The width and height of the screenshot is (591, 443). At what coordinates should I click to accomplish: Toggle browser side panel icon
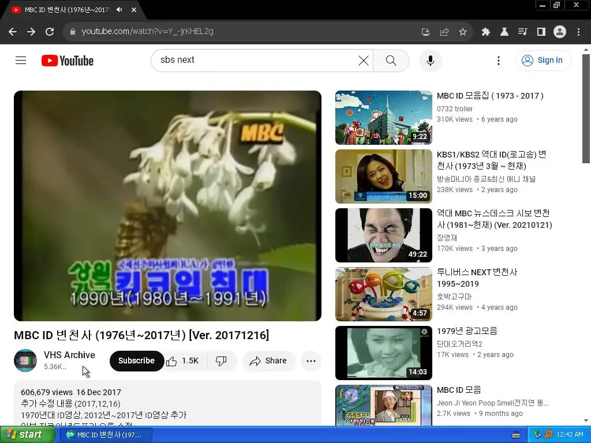(x=541, y=32)
